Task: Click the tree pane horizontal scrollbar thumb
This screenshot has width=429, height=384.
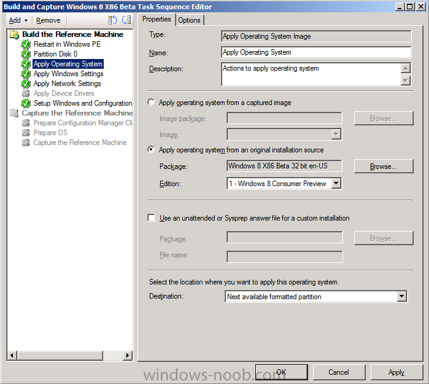Action: (60, 356)
